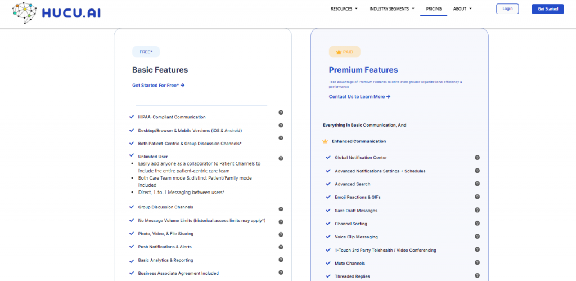The width and height of the screenshot is (576, 281).
Task: Click help icon for Photo, Video, & File Sharing
Action: click(x=281, y=234)
